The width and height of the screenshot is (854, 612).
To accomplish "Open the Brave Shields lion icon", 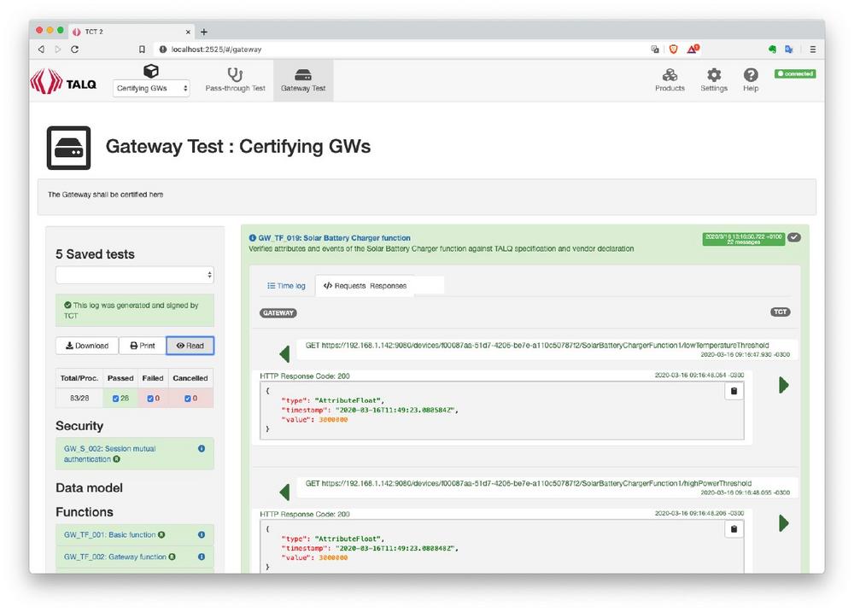I will (x=674, y=49).
